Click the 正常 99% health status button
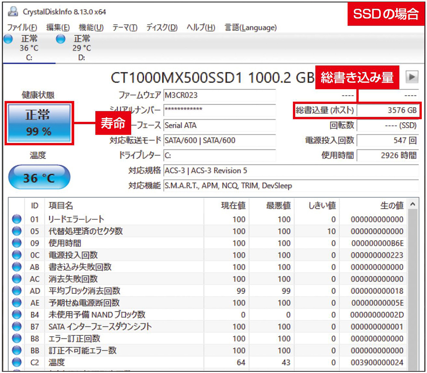 click(39, 123)
